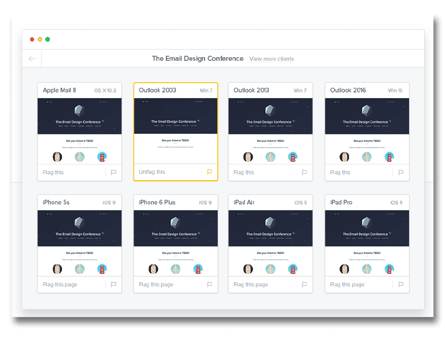445x343 pixels.
Task: Click flag icon on iPhone 6 Plus card
Action: coord(210,284)
